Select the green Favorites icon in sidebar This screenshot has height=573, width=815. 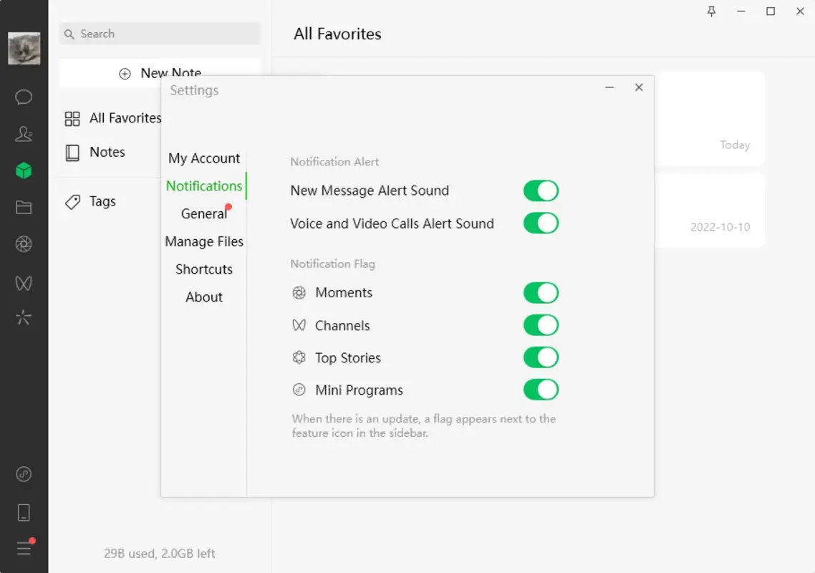[24, 170]
